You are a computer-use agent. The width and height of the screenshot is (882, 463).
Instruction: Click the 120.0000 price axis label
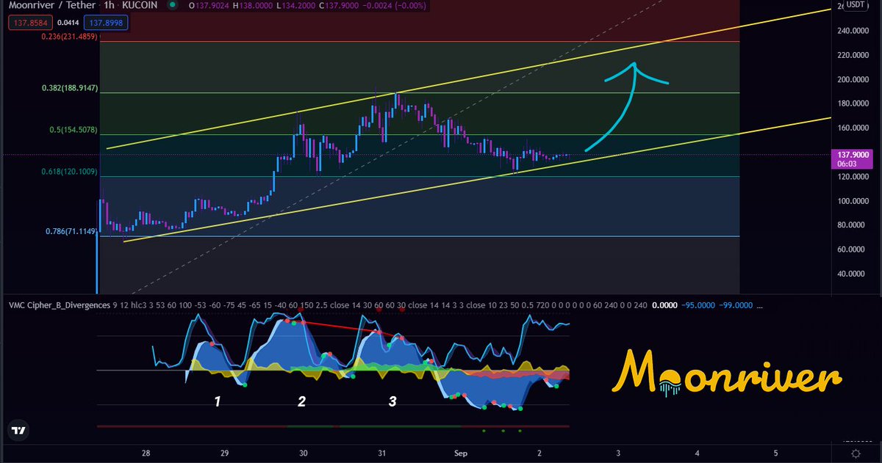point(853,177)
